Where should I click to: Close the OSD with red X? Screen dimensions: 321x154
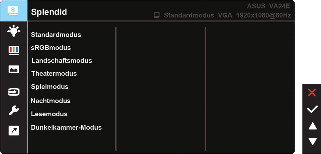coord(312,93)
